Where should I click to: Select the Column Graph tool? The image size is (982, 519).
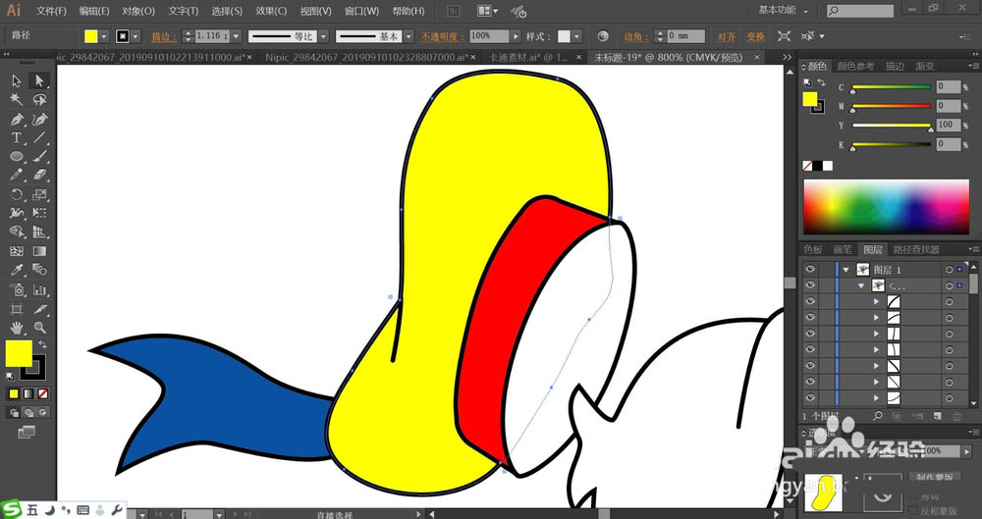click(39, 289)
